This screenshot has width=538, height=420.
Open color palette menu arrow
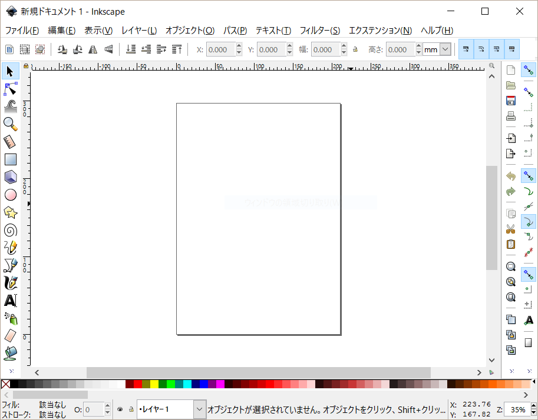[534, 381]
